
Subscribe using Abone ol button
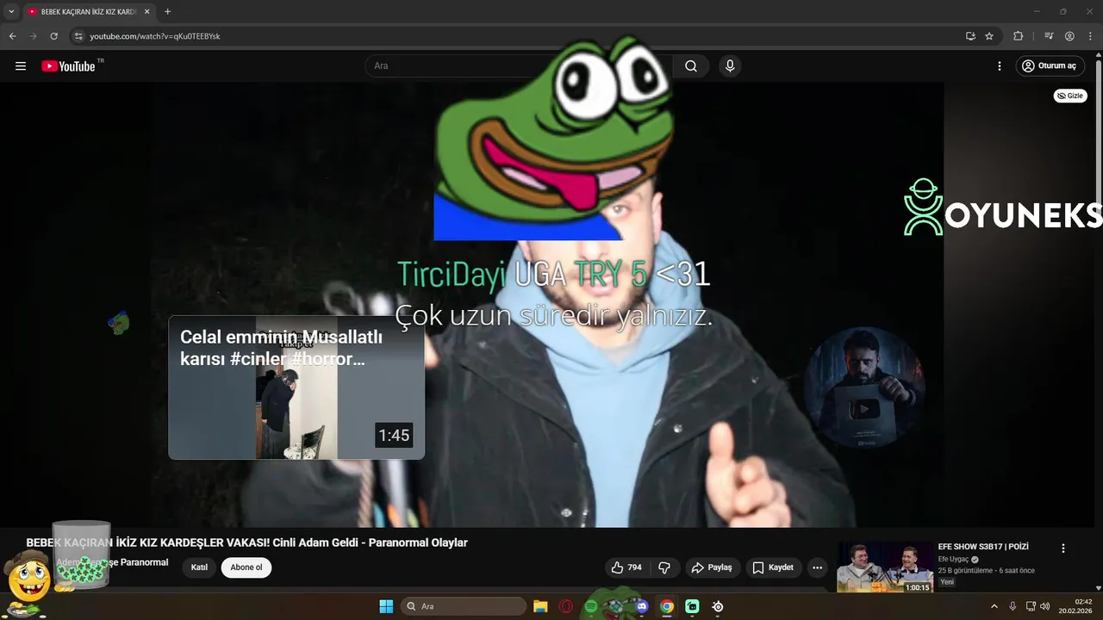tap(246, 567)
